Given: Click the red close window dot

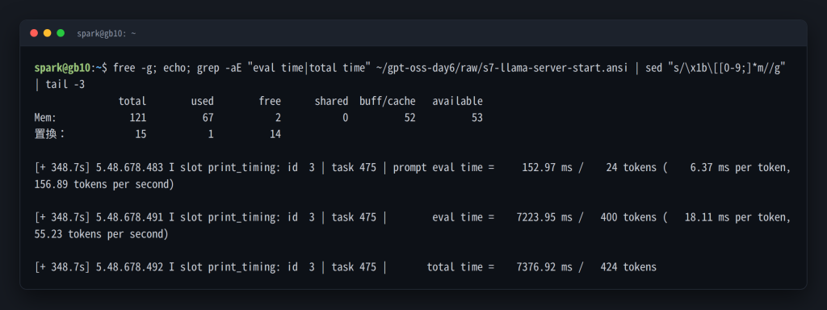Looking at the screenshot, I should pyautogui.click(x=34, y=33).
